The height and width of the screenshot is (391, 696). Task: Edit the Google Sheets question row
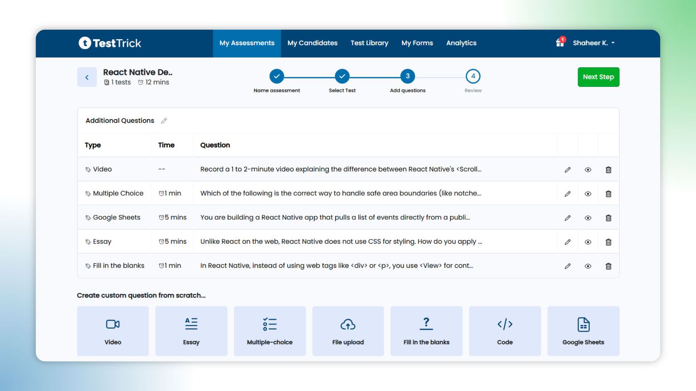567,218
